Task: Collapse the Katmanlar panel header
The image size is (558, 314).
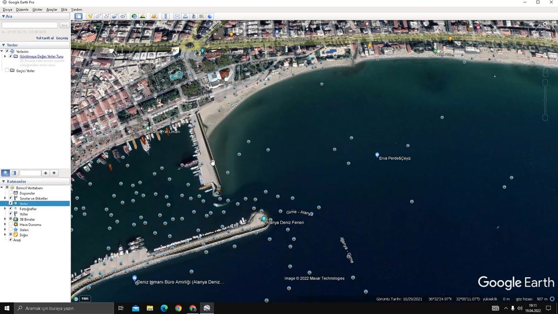Action: pyautogui.click(x=3, y=181)
